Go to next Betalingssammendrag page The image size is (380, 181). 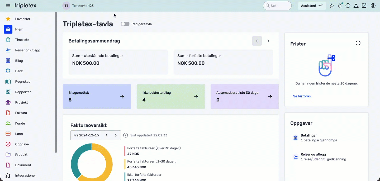click(268, 41)
